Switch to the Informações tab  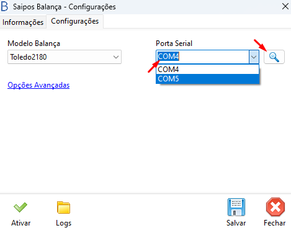point(23,22)
